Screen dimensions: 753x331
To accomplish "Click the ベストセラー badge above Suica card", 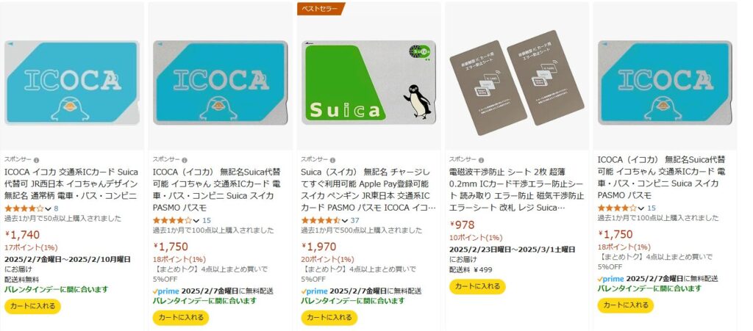I will (x=320, y=9).
